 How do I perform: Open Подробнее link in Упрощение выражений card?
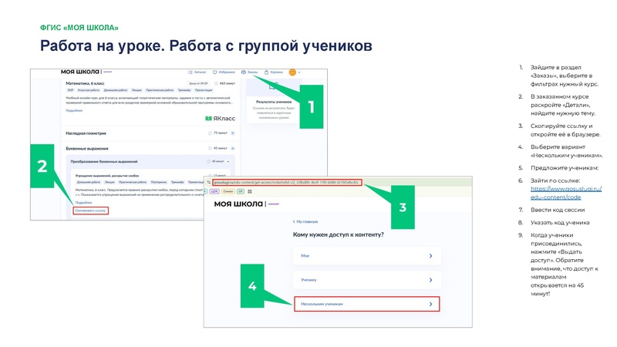tap(83, 203)
